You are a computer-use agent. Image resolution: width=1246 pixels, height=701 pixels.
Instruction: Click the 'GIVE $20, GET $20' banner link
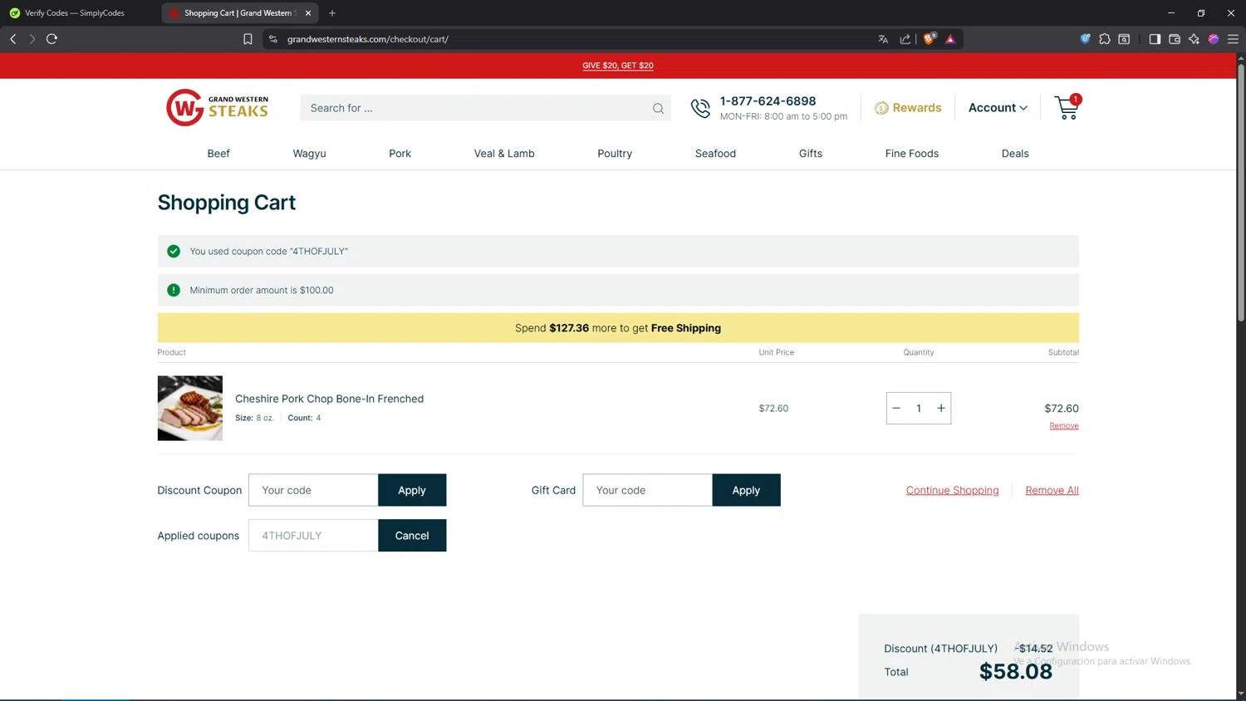tap(618, 66)
